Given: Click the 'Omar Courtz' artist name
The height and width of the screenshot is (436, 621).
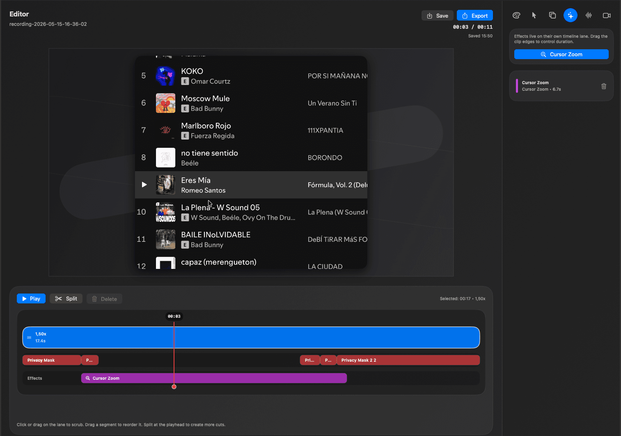Looking at the screenshot, I should tap(211, 81).
